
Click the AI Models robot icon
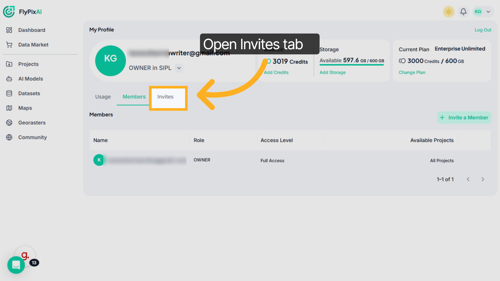click(x=9, y=79)
